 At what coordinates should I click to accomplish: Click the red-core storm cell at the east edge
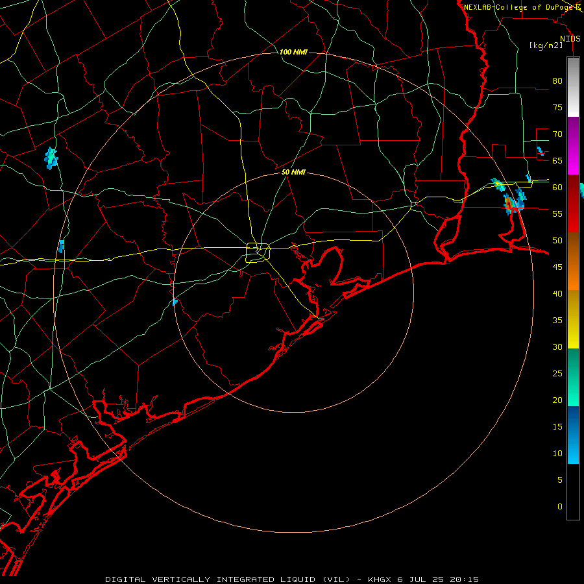tap(509, 204)
